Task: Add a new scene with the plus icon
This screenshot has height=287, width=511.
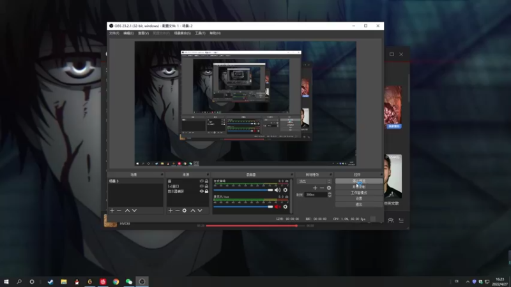Action: [x=112, y=210]
